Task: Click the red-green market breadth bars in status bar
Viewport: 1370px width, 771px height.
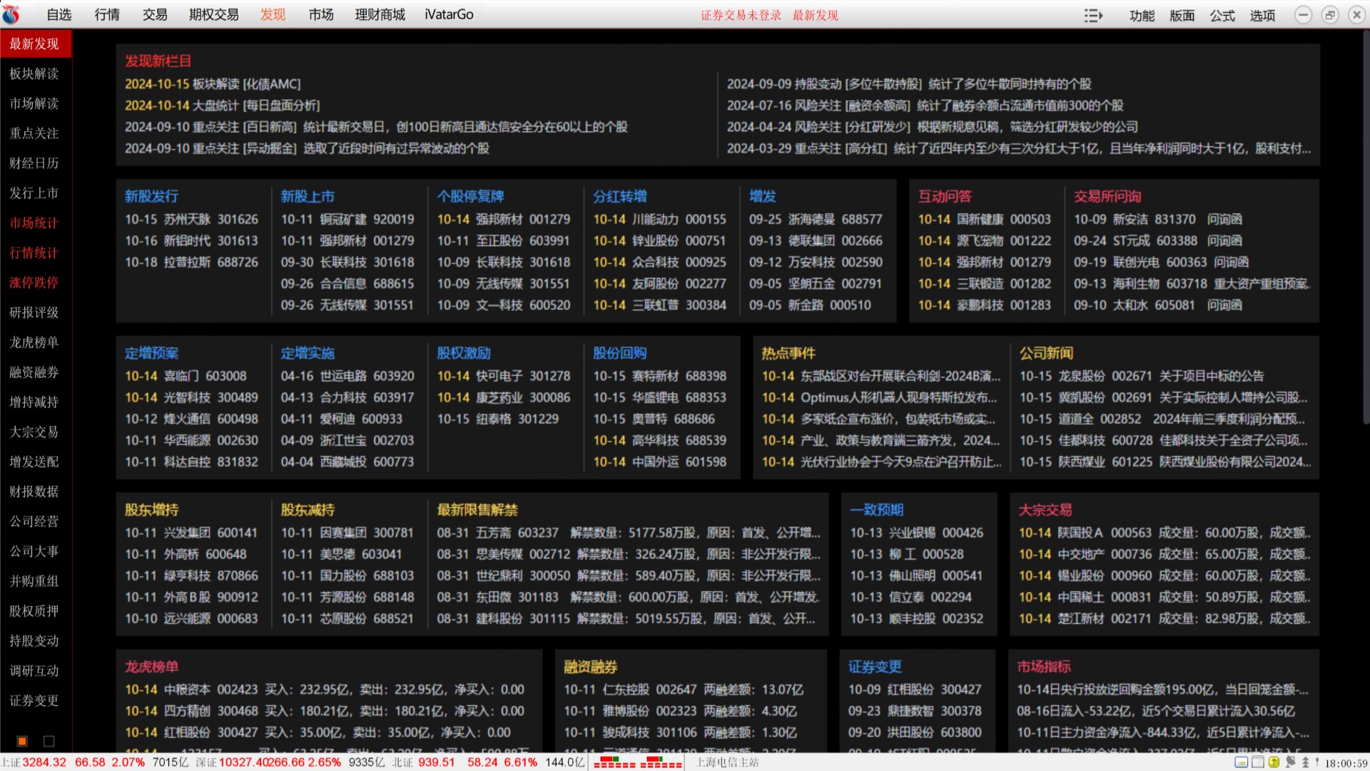Action: [x=638, y=762]
